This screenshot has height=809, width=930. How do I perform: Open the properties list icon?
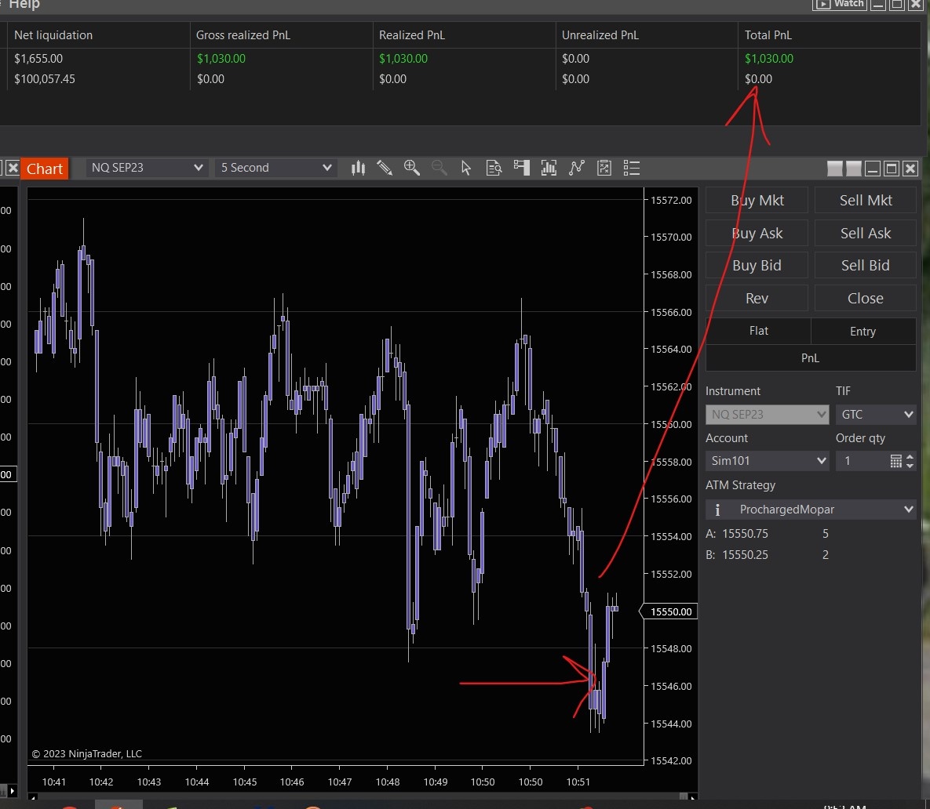tap(632, 168)
